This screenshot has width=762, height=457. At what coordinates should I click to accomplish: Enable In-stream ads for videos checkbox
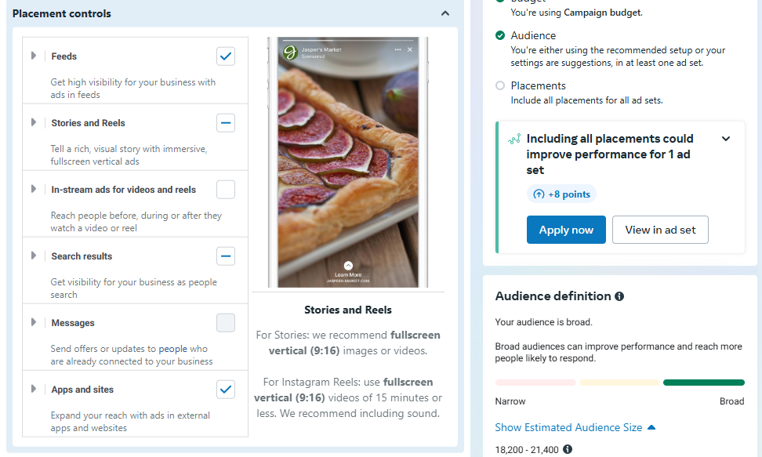click(226, 190)
